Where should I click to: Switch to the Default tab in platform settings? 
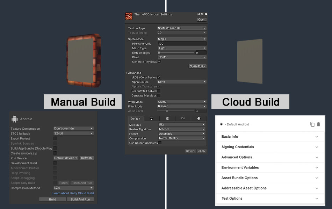136,118
